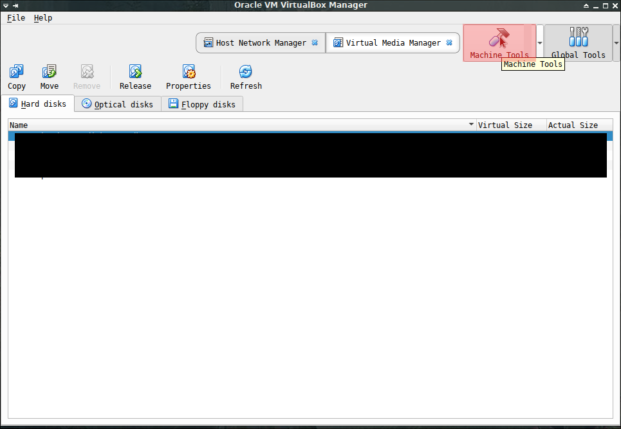Image resolution: width=621 pixels, height=429 pixels.
Task: Close the Virtual Media Manager tool
Action: (x=449, y=42)
